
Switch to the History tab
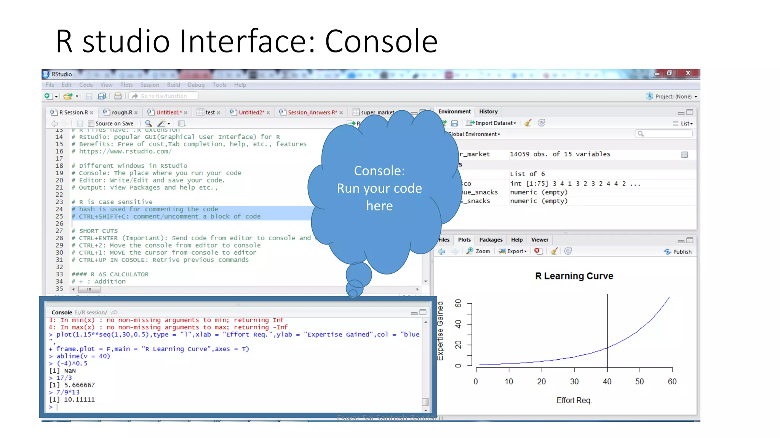(x=488, y=111)
